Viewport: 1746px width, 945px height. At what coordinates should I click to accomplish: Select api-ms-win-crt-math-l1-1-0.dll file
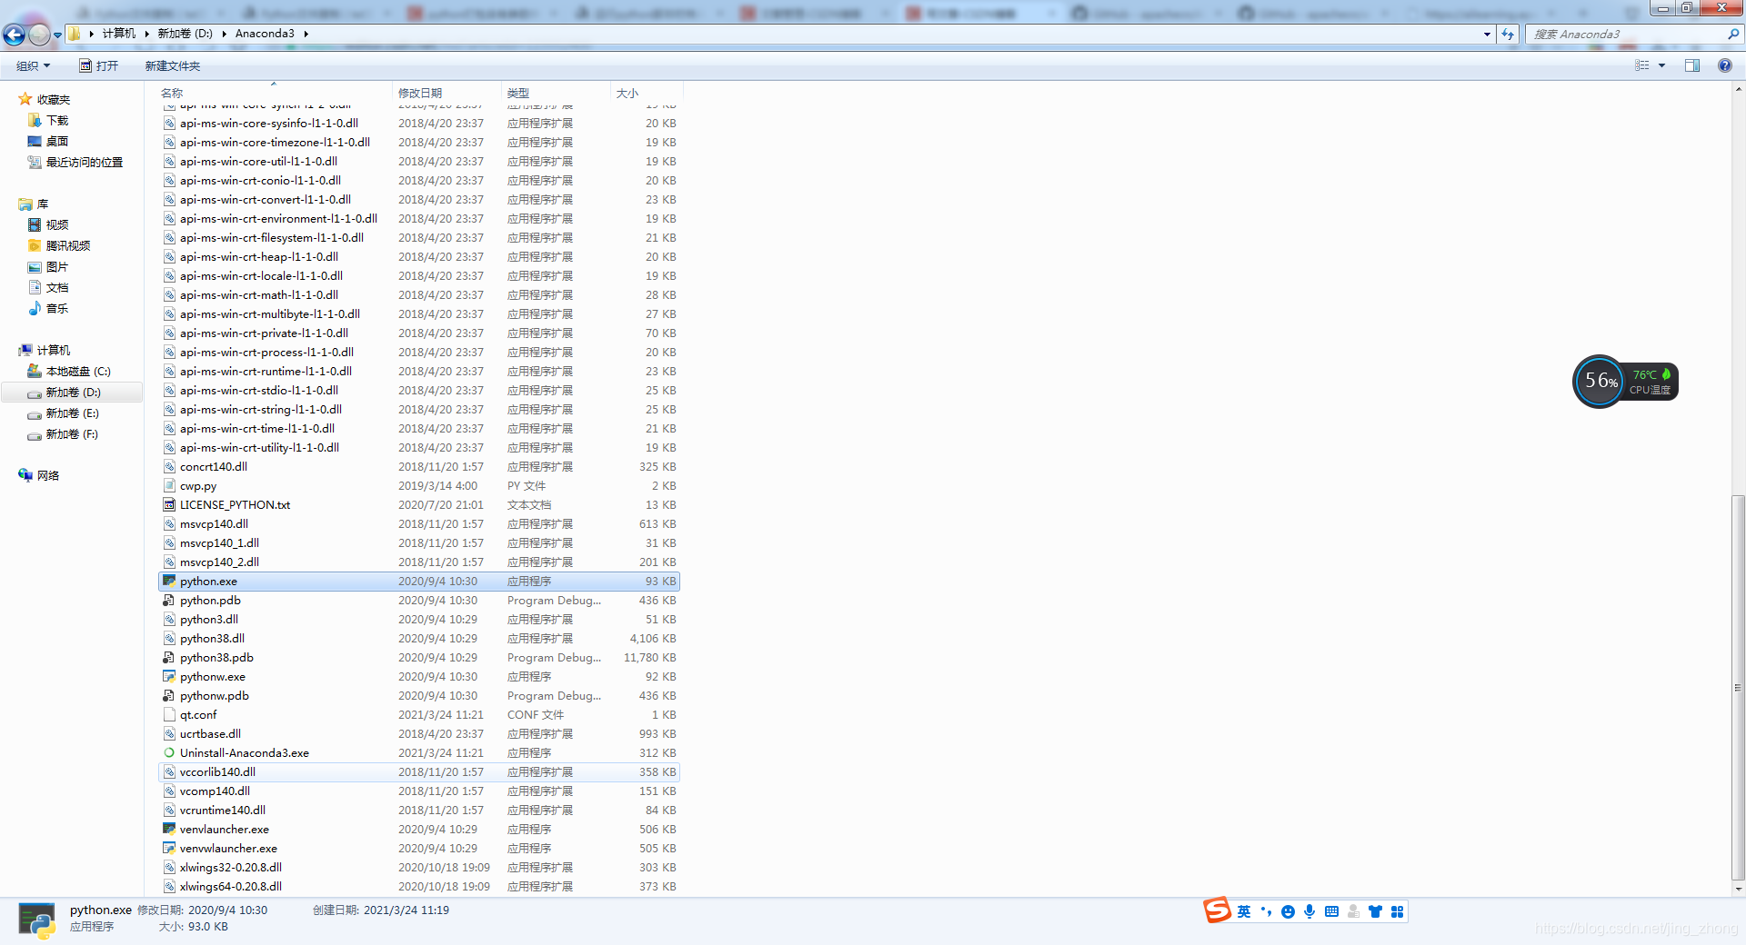tap(419, 294)
